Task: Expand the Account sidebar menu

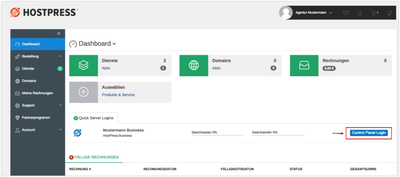Action: pos(38,130)
